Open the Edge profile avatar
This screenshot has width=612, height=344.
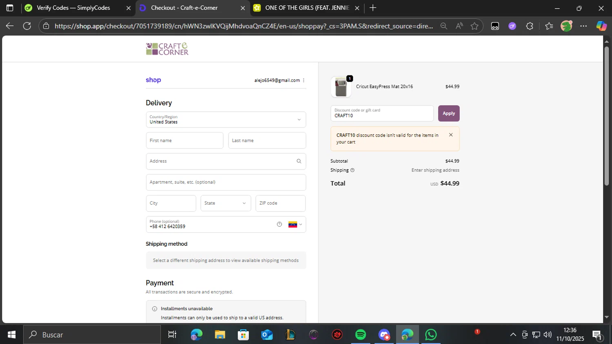[566, 26]
